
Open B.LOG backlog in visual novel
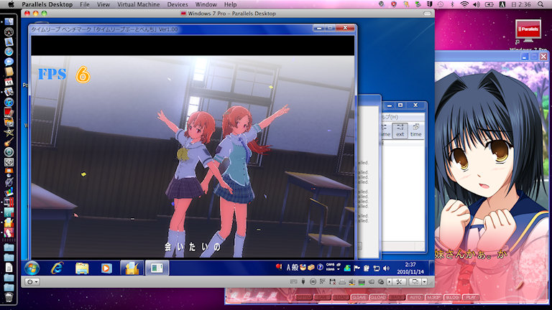[x=452, y=297]
